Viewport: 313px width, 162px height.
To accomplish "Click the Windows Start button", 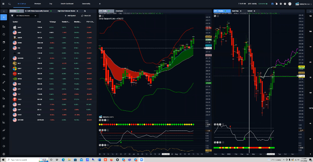I will coord(3,160).
